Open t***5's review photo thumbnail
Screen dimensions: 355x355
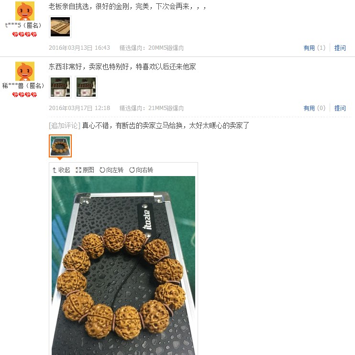60,27
